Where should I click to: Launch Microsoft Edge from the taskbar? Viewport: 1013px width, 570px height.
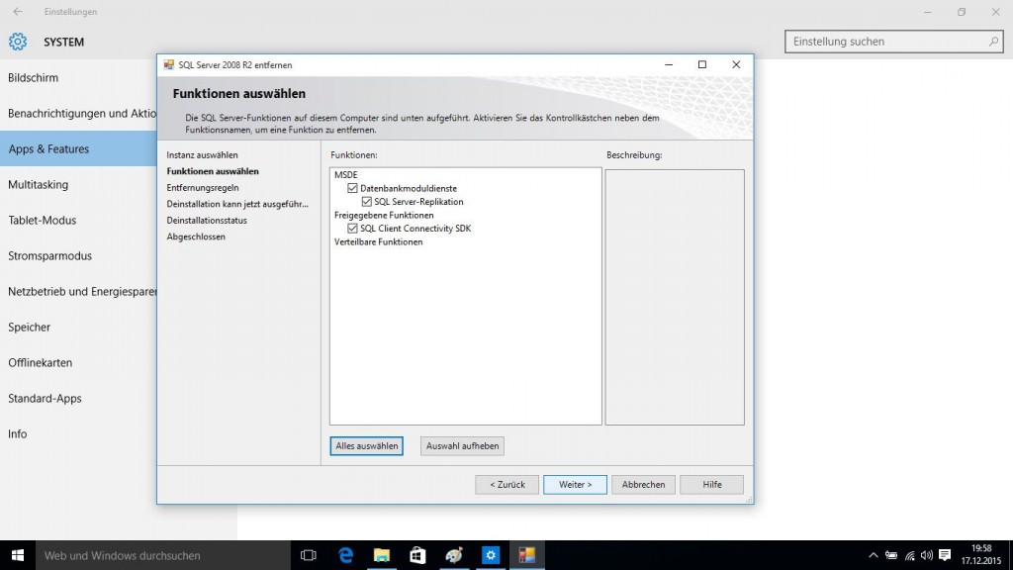pos(345,555)
